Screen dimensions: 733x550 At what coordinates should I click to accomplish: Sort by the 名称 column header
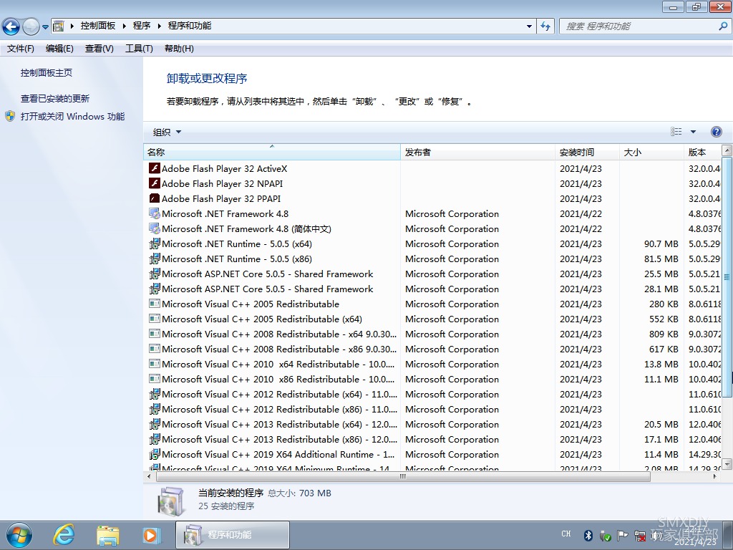click(271, 152)
